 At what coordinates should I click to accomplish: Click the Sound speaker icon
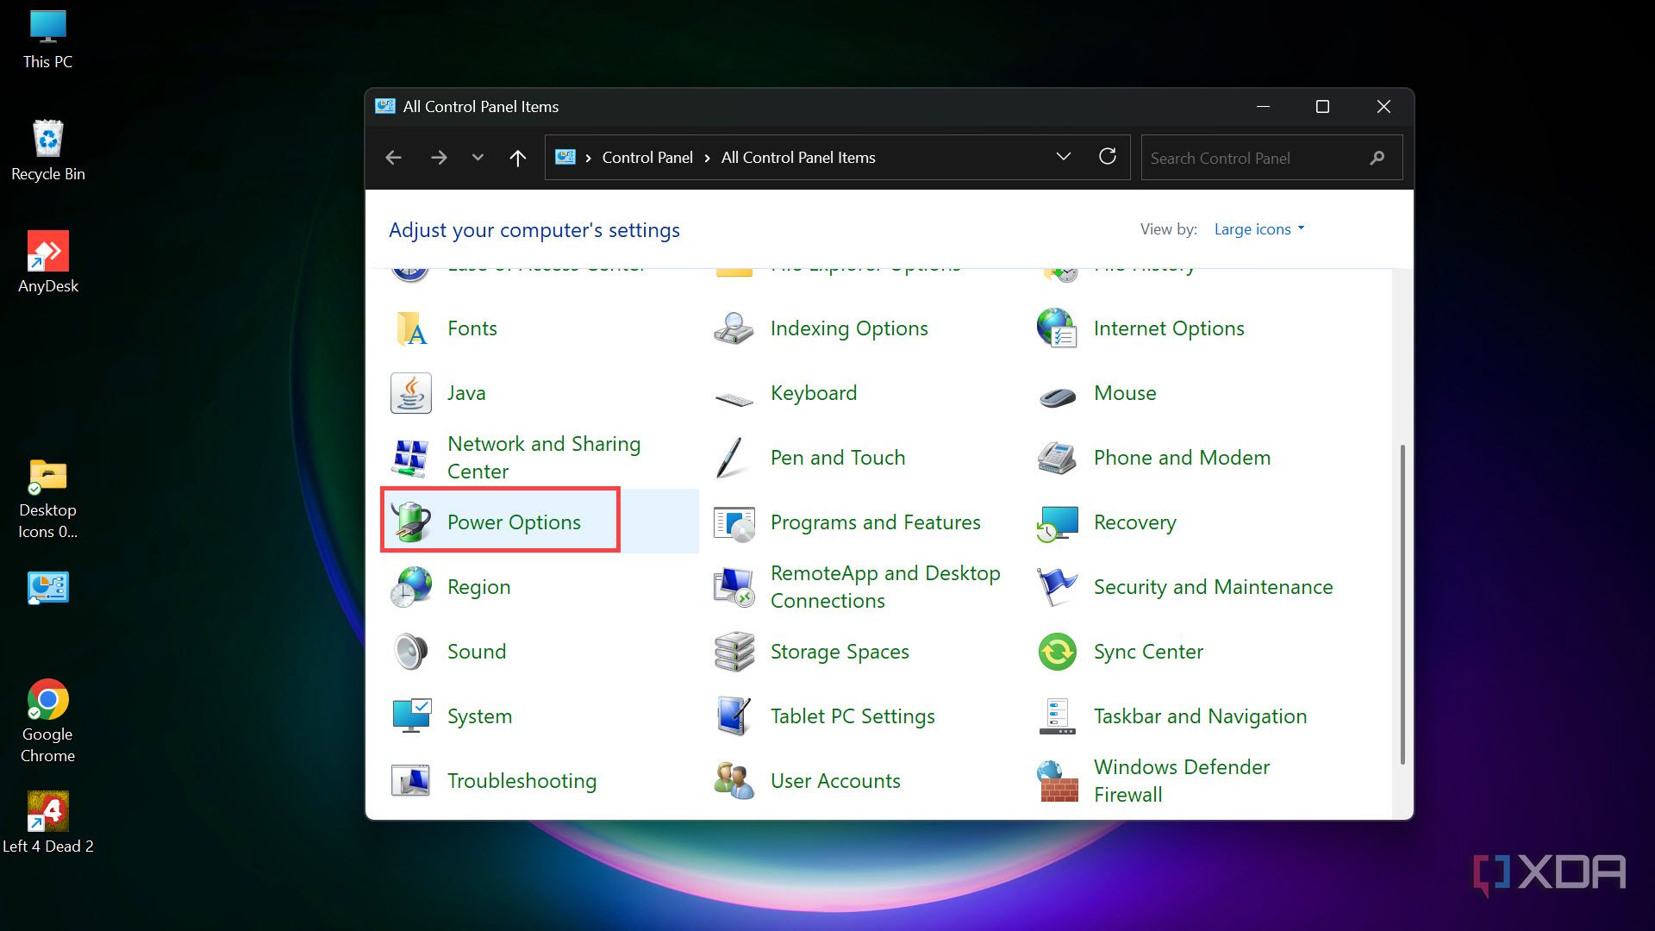(x=411, y=652)
